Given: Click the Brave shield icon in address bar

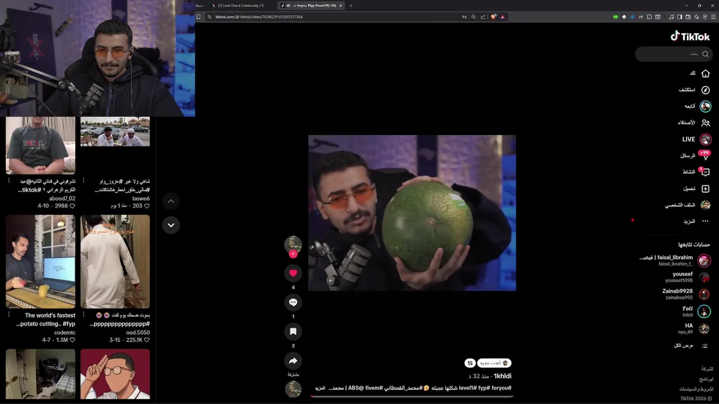Looking at the screenshot, I should (x=493, y=17).
